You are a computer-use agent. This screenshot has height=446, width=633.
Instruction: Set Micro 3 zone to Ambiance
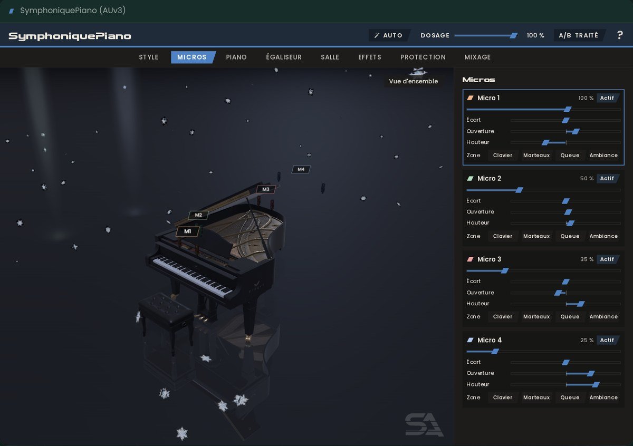[603, 317]
